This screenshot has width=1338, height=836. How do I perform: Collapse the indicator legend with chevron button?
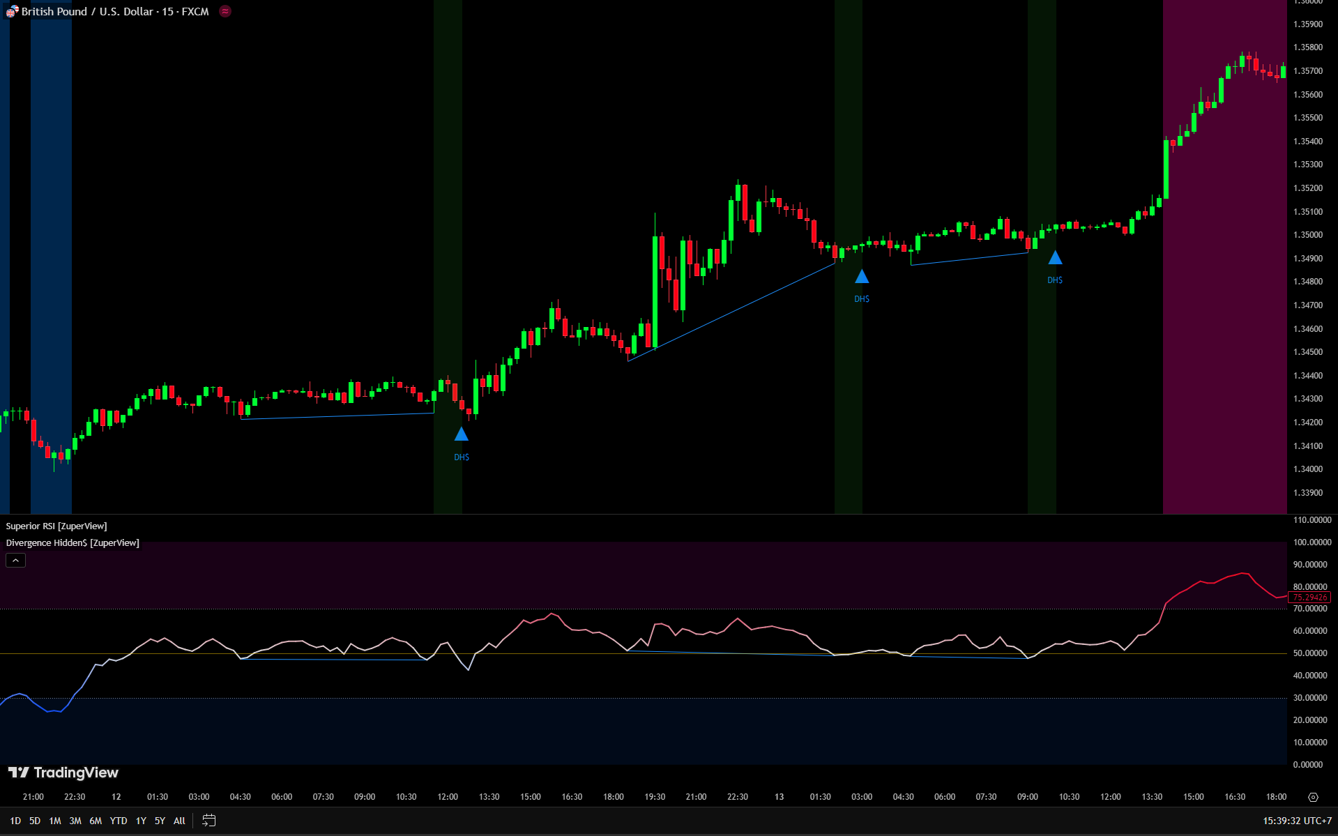pyautogui.click(x=15, y=561)
